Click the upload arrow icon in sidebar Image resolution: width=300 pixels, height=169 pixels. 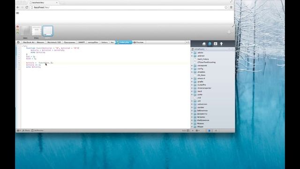click(x=221, y=44)
